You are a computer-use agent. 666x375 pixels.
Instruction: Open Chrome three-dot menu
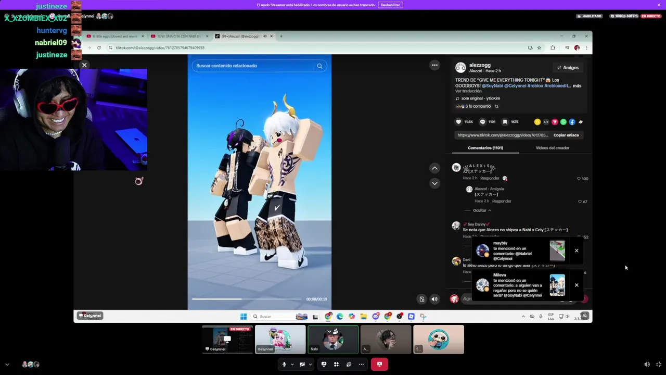click(x=586, y=47)
